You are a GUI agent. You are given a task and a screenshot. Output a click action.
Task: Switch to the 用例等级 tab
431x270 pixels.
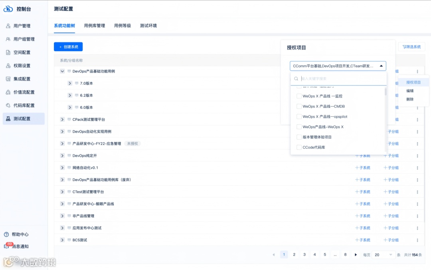point(123,26)
